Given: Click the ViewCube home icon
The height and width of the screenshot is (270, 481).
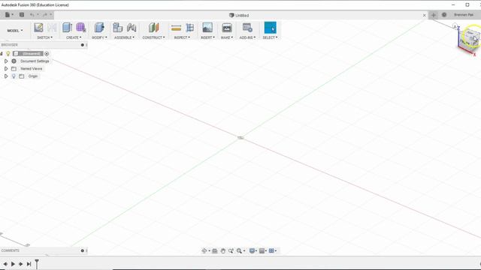Looking at the screenshot, I should point(455,26).
